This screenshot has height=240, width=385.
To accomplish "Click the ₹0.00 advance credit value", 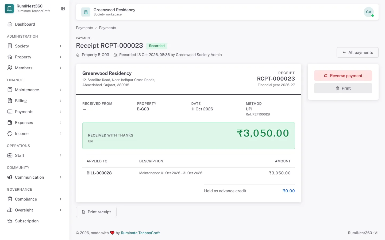I will tap(289, 191).
